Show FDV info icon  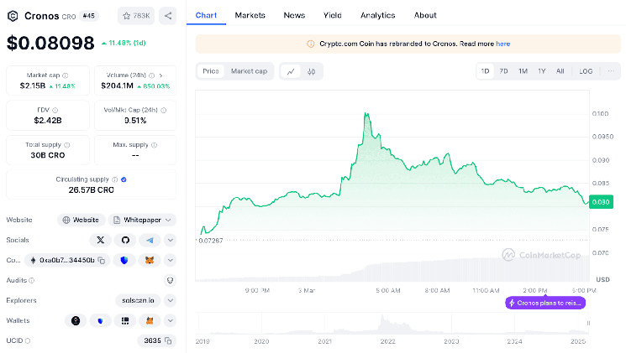[x=55, y=110]
